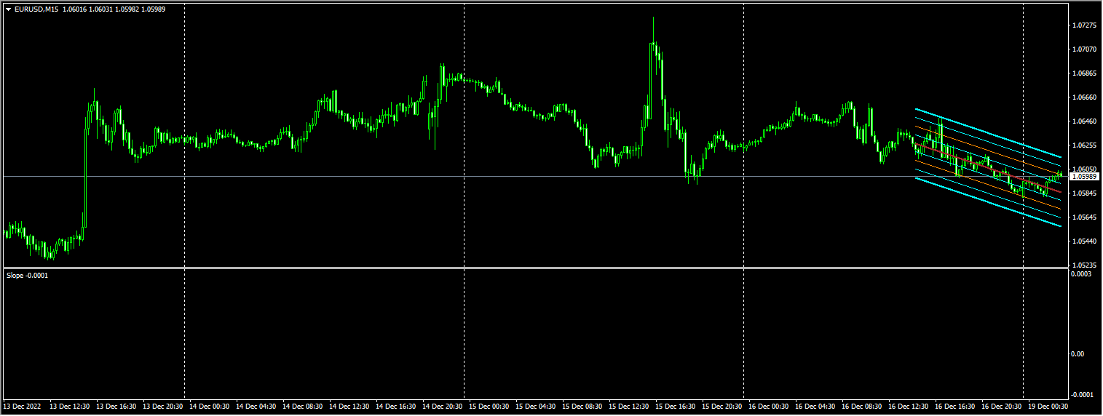Click the 13 Dec 12:30 time label
This screenshot has height=416, width=1103.
(70, 407)
